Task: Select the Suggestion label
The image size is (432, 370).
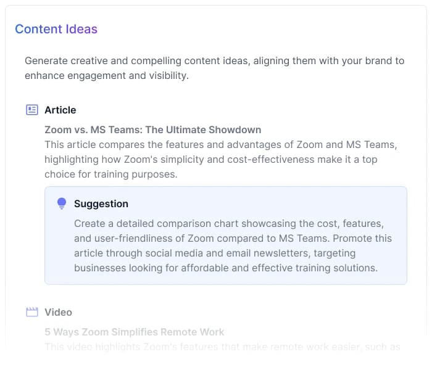Action: (101, 203)
